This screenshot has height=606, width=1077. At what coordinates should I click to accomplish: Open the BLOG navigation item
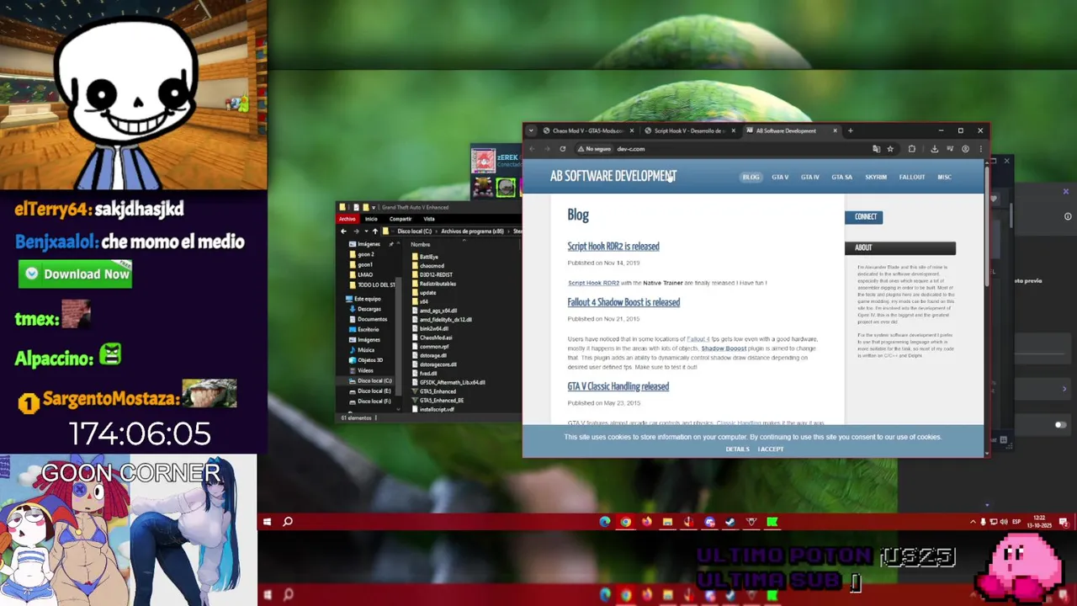click(751, 177)
